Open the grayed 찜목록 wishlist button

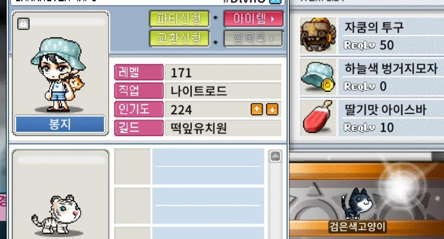point(253,38)
